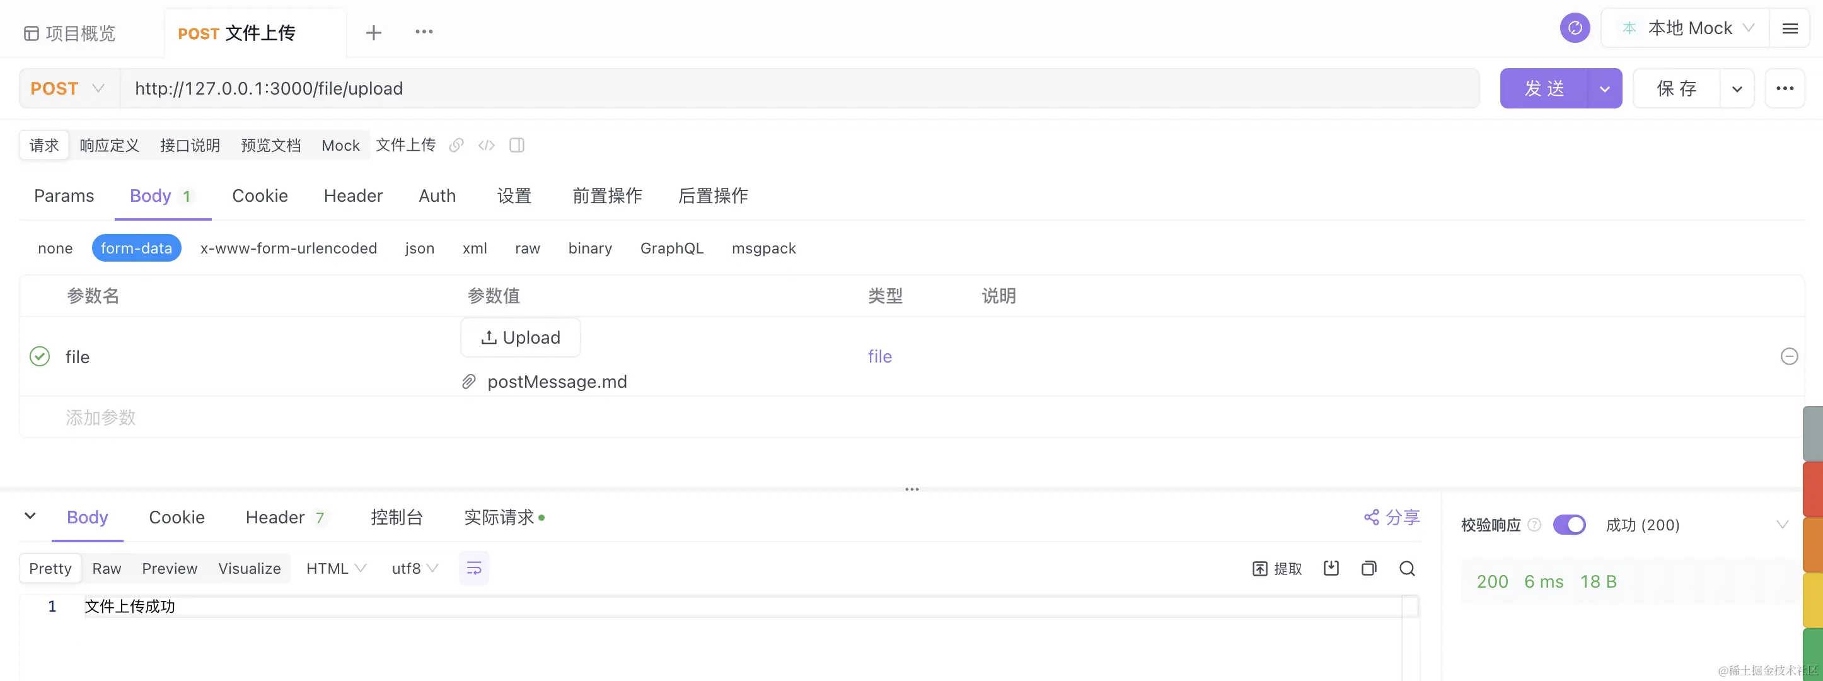Click the Upload button for file
This screenshot has width=1823, height=681.
pos(520,338)
